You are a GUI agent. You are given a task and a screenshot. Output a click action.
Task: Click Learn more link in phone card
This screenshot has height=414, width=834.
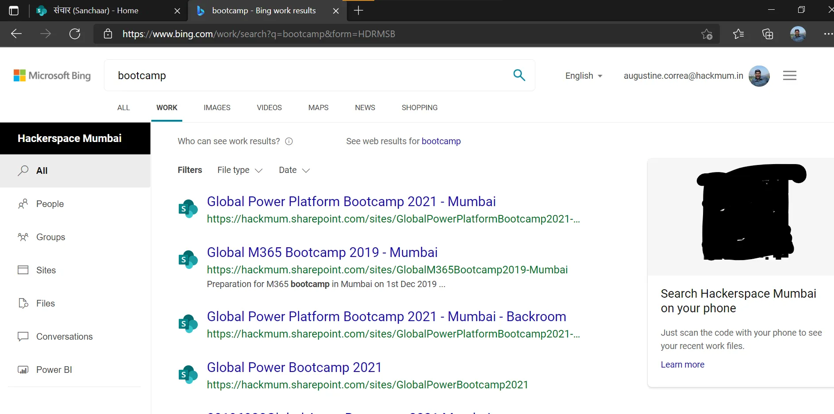pos(682,364)
